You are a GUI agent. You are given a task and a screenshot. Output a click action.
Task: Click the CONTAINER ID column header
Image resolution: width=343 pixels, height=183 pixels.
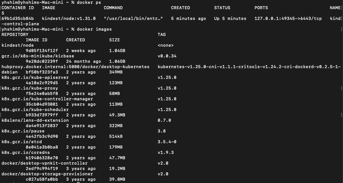[18, 8]
